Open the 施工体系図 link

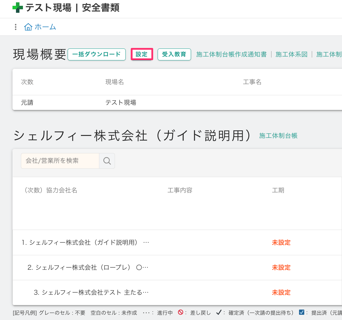[x=291, y=54]
